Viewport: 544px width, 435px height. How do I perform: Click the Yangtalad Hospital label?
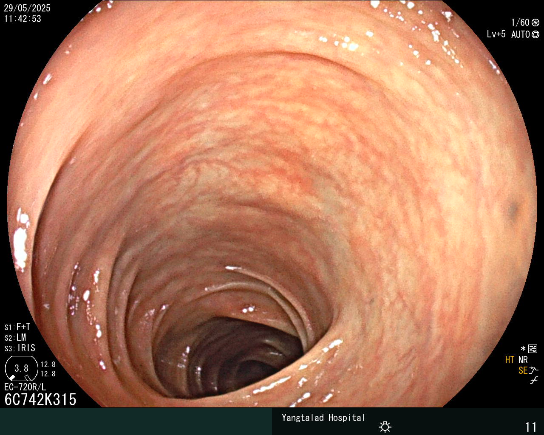[323, 418]
